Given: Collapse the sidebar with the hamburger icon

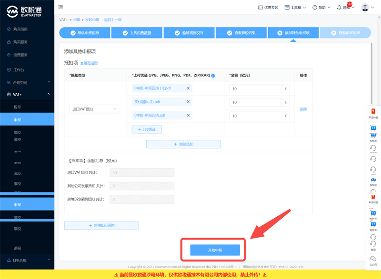Looking at the screenshot, I should click(60, 7).
